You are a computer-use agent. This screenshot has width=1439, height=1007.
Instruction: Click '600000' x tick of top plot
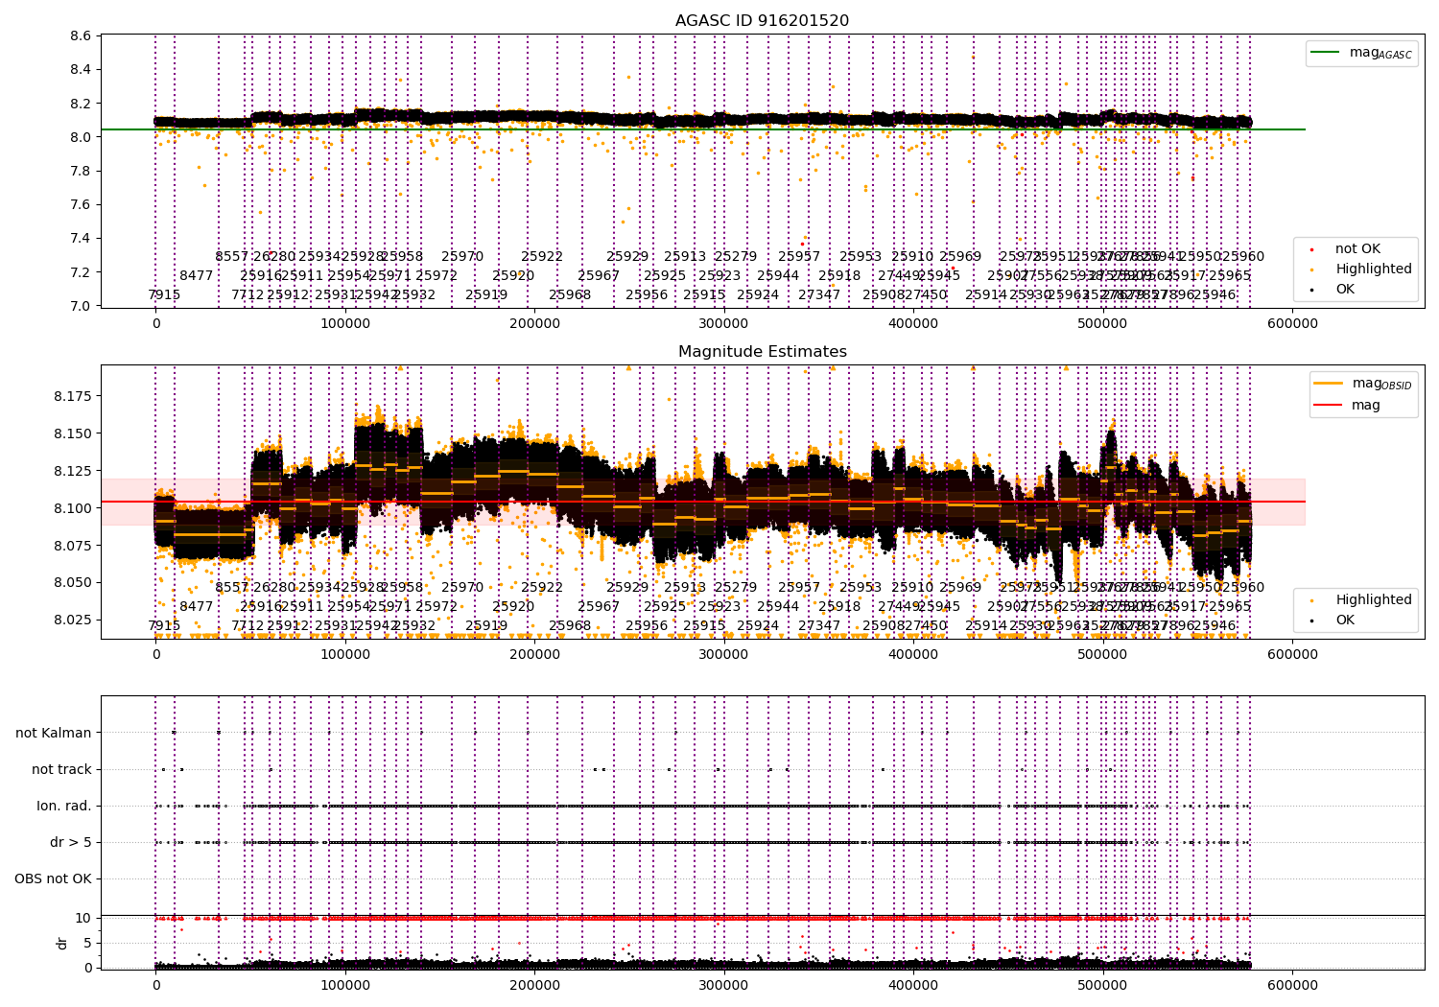pyautogui.click(x=1292, y=324)
